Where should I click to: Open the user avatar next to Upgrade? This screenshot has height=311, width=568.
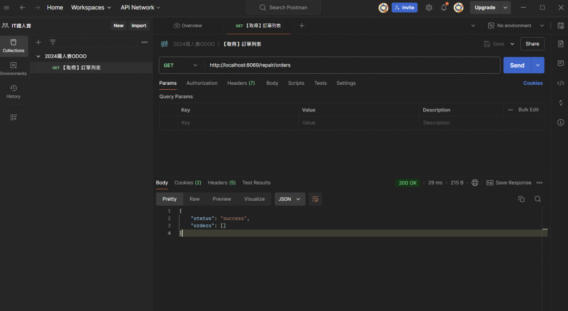click(x=459, y=8)
